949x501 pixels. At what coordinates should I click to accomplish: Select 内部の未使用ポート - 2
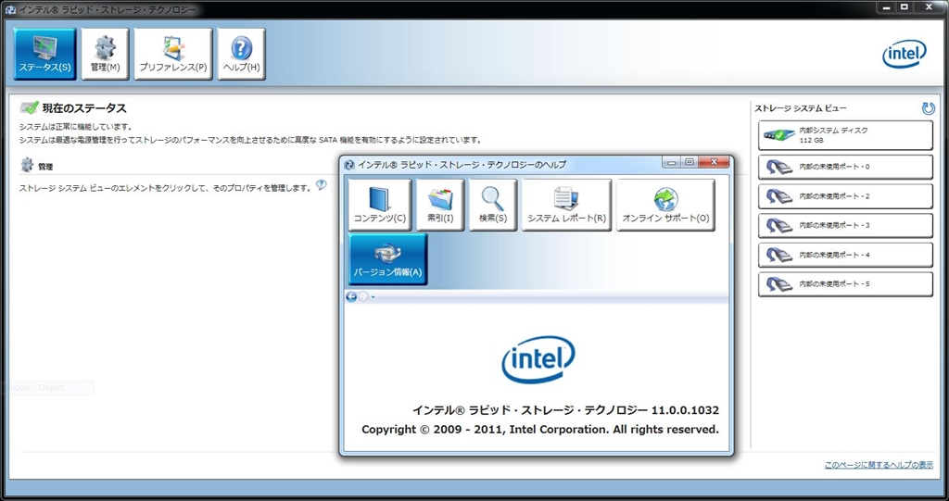(x=845, y=196)
